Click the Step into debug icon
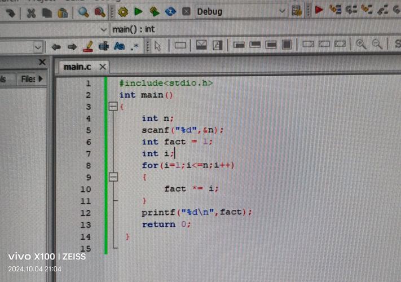The image size is (401, 282). (x=367, y=10)
